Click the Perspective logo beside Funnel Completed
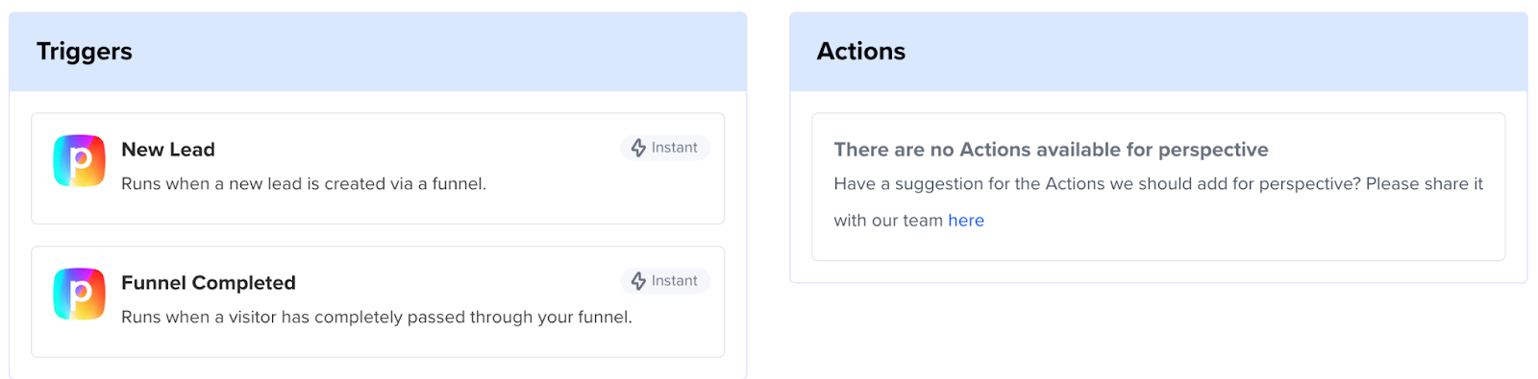 pyautogui.click(x=79, y=294)
